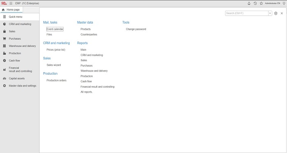287x153 pixels.
Task: Focus the Search (Ctrl+F) field
Action: (x=246, y=13)
